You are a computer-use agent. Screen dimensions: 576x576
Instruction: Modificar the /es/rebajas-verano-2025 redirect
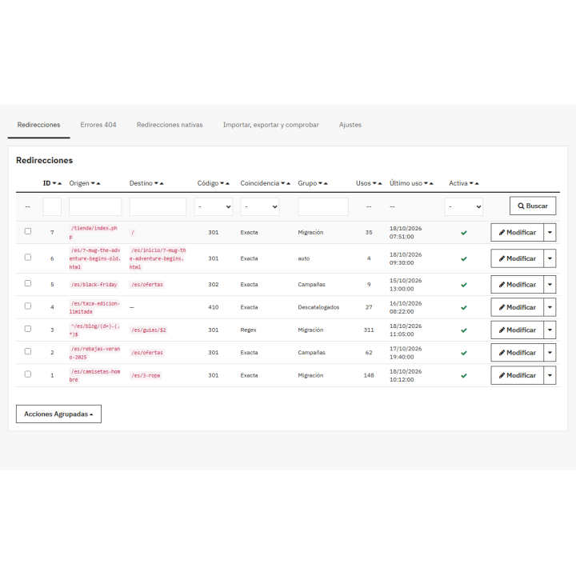(518, 353)
